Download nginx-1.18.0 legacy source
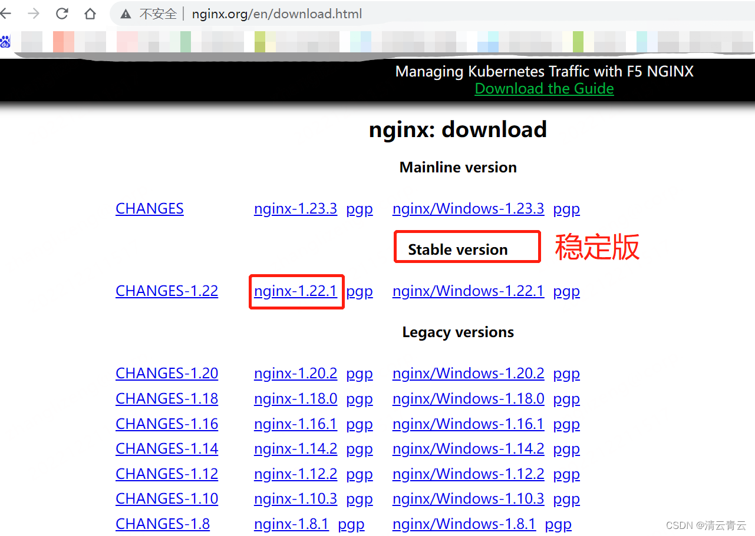The width and height of the screenshot is (755, 536). [x=295, y=399]
